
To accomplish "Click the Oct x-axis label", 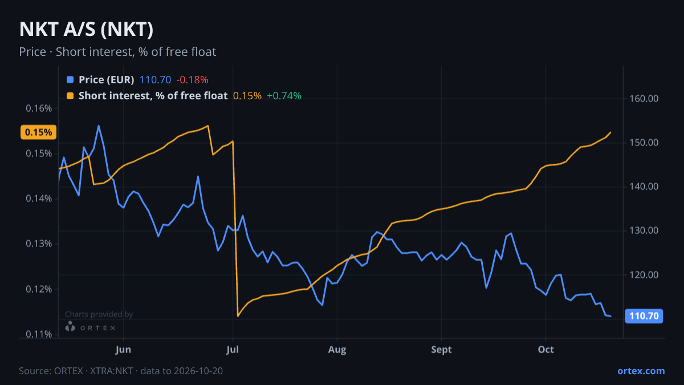I will point(545,349).
